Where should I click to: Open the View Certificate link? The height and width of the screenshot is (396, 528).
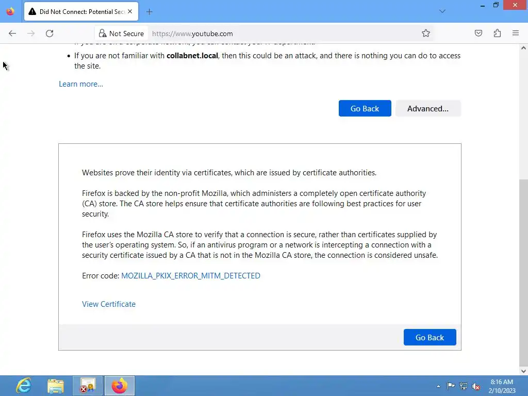pos(109,304)
